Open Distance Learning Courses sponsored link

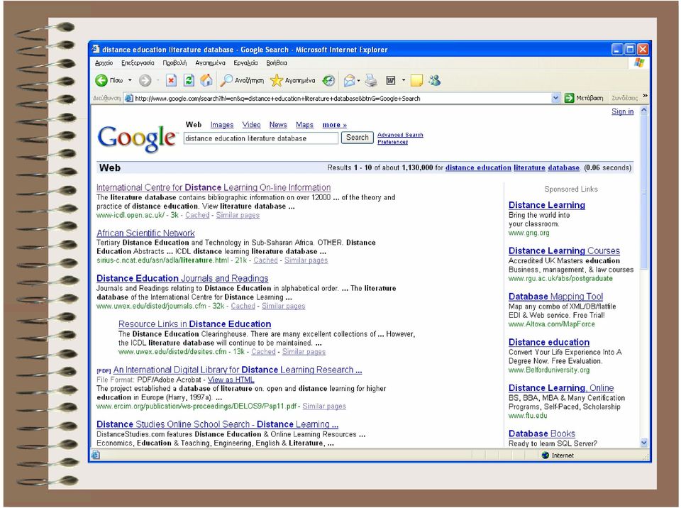pos(564,251)
